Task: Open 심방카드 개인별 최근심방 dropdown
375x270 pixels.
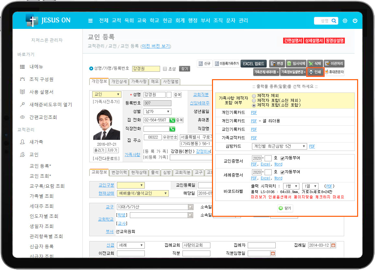Action: [x=279, y=146]
